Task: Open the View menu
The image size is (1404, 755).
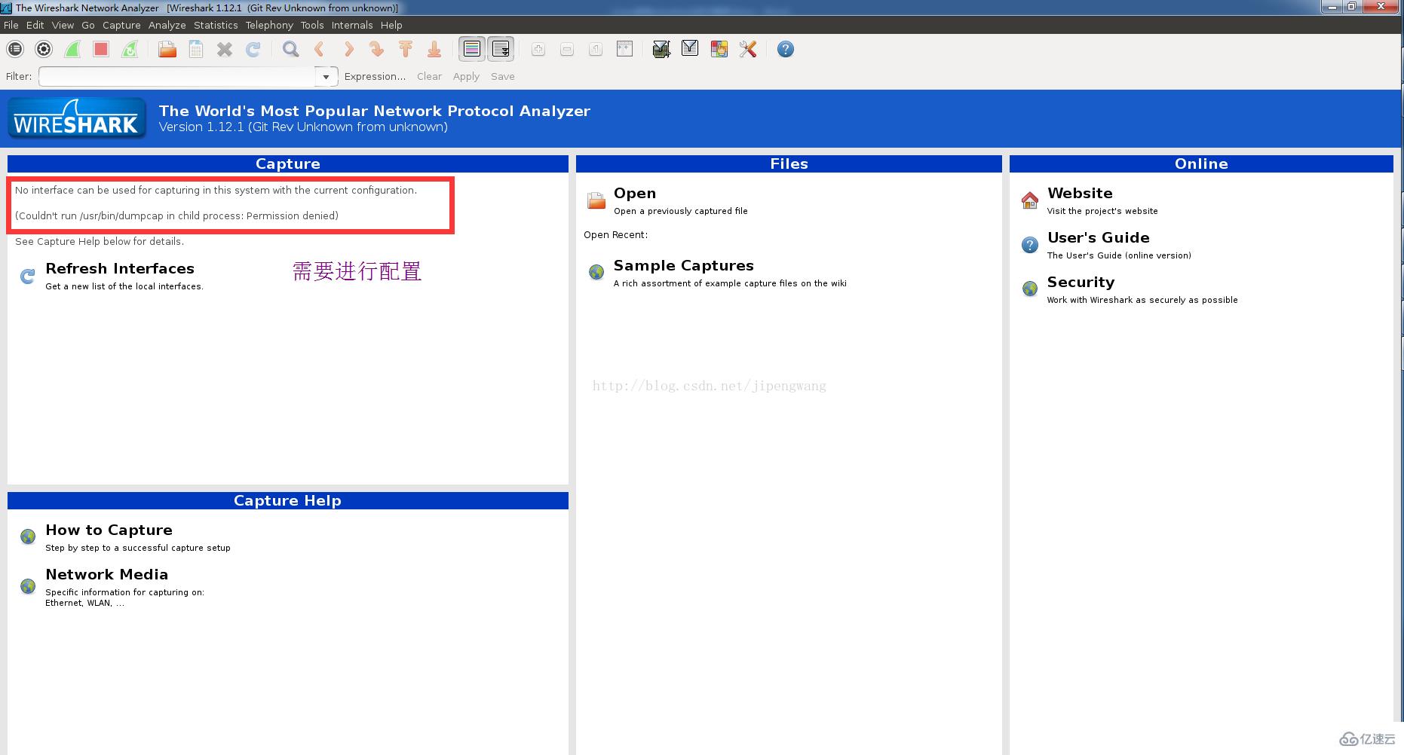Action: [x=63, y=25]
